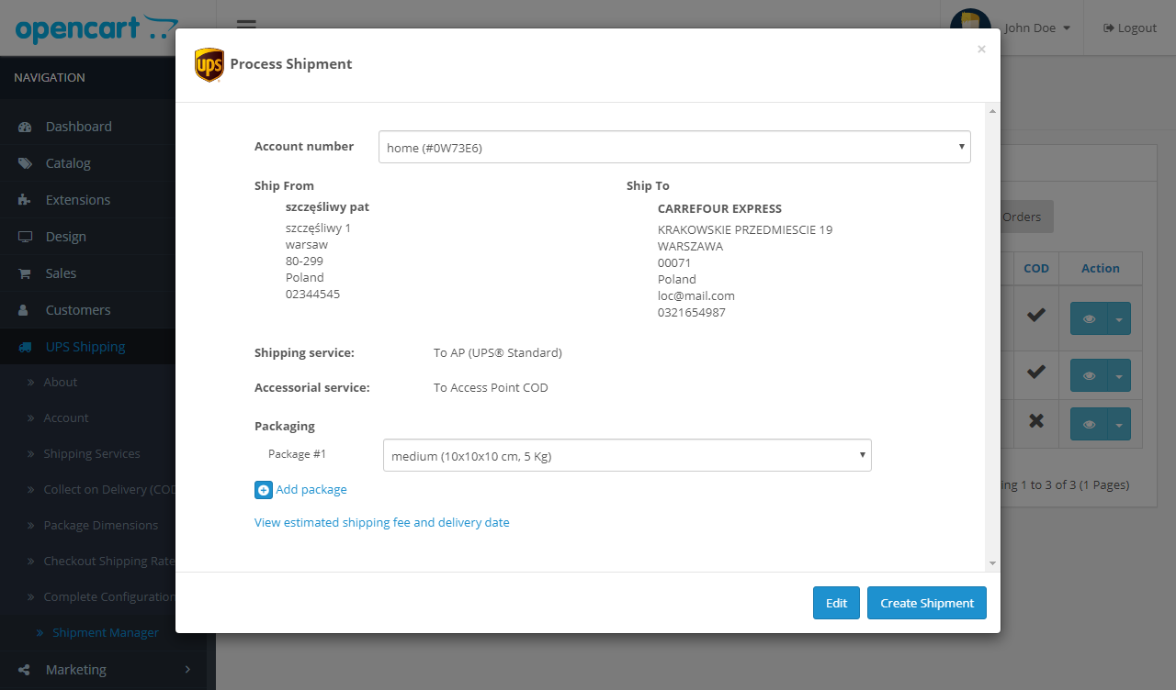Open Shipment Manager submenu item
This screenshot has width=1176, height=690.
tap(106, 632)
